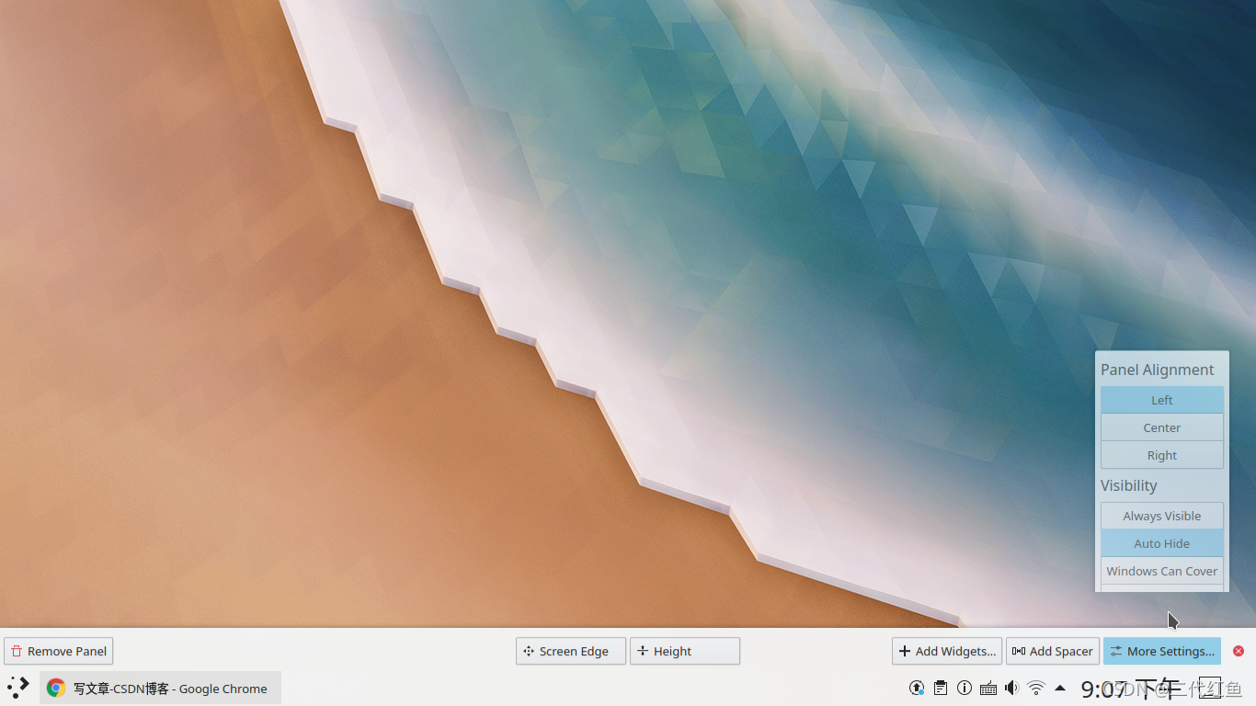Click the Height button
Image resolution: width=1256 pixels, height=706 pixels.
685,651
